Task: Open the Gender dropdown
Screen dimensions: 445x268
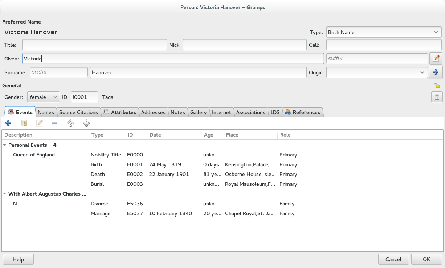Action: tap(43, 97)
